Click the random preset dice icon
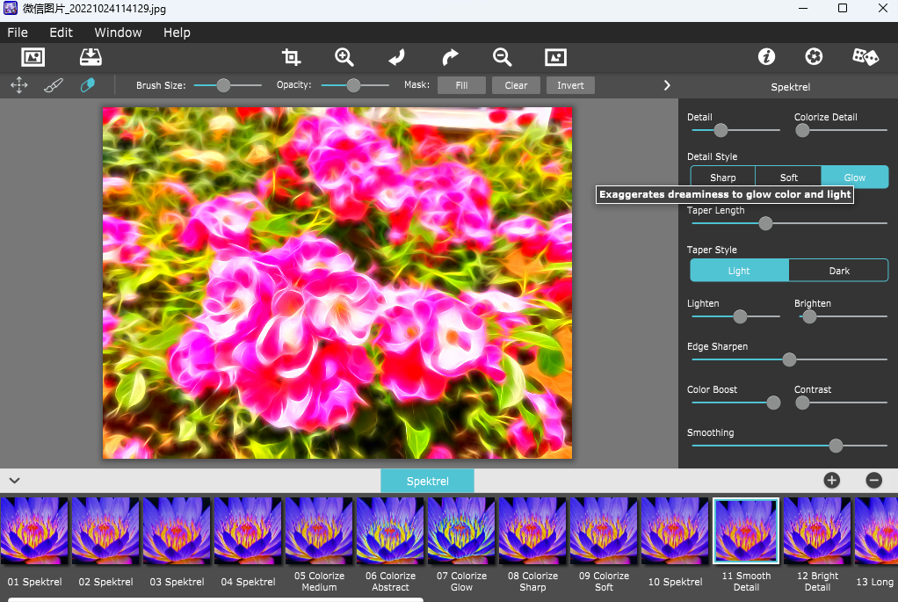The image size is (898, 602). click(865, 57)
